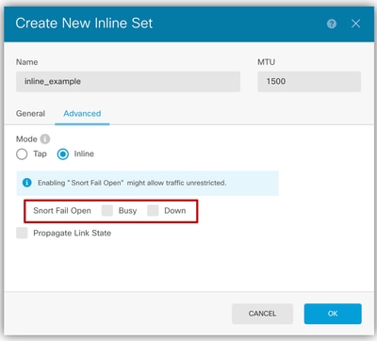Enable the Busy checkbox for Snort Fail Open
The width and height of the screenshot is (377, 341).
107,210
